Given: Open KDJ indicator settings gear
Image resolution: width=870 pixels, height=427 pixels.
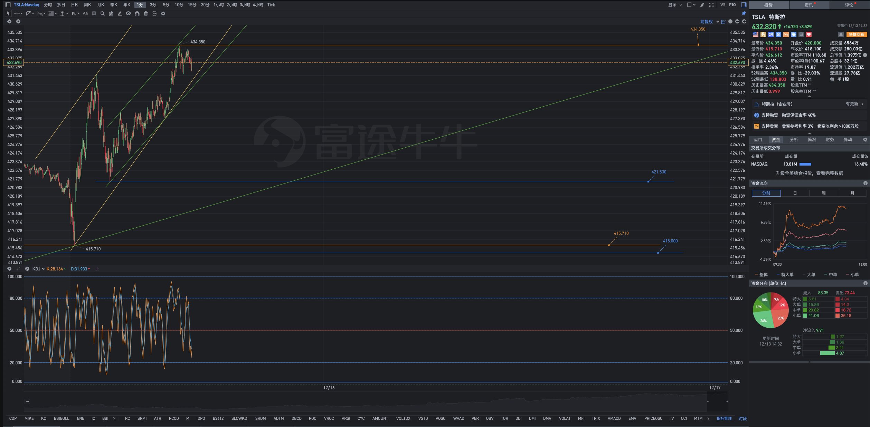Looking at the screenshot, I should (x=9, y=269).
